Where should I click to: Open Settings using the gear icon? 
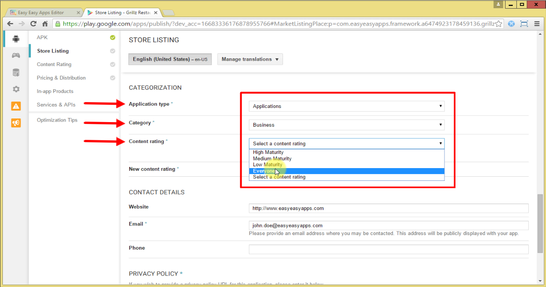pos(15,89)
